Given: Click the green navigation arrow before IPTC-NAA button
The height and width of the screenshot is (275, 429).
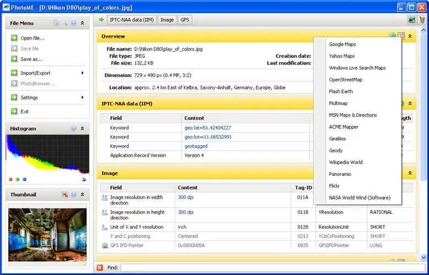Looking at the screenshot, I should [101, 20].
